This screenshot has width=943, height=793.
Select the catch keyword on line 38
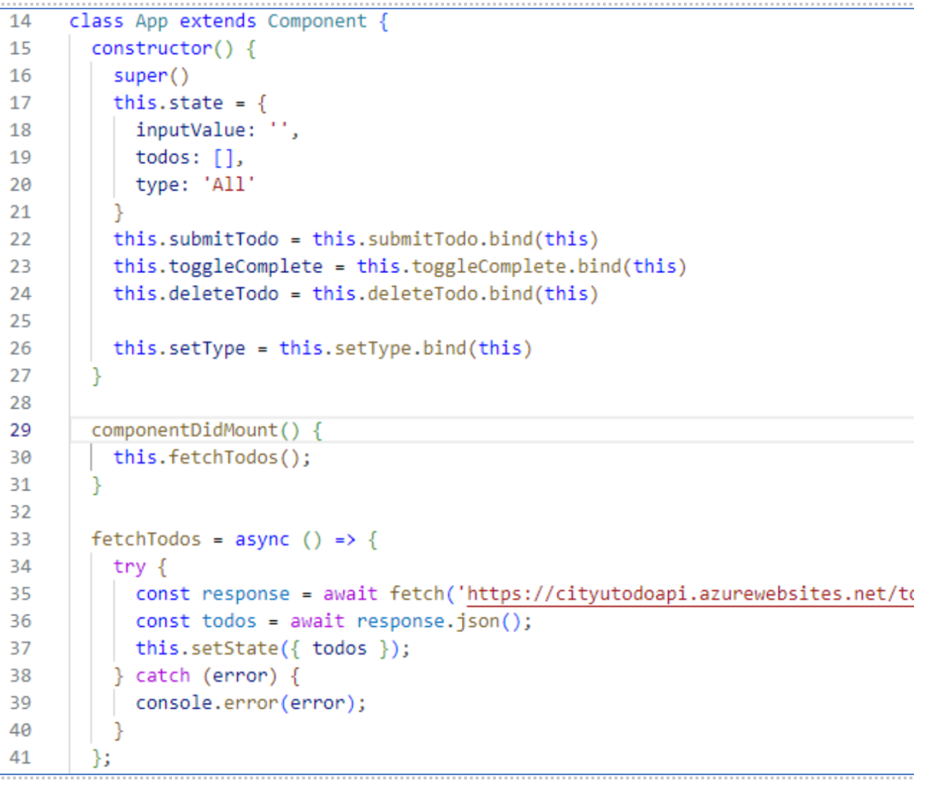[162, 675]
